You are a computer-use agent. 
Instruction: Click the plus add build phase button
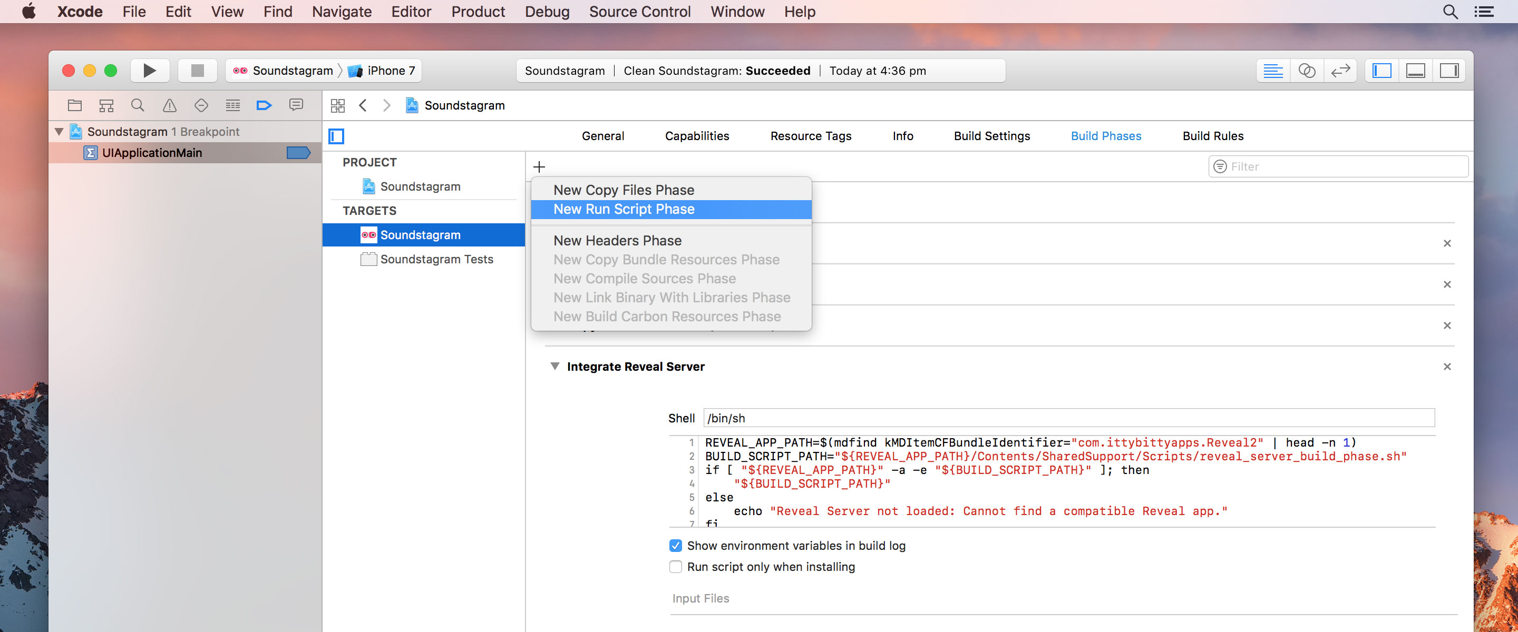click(539, 166)
